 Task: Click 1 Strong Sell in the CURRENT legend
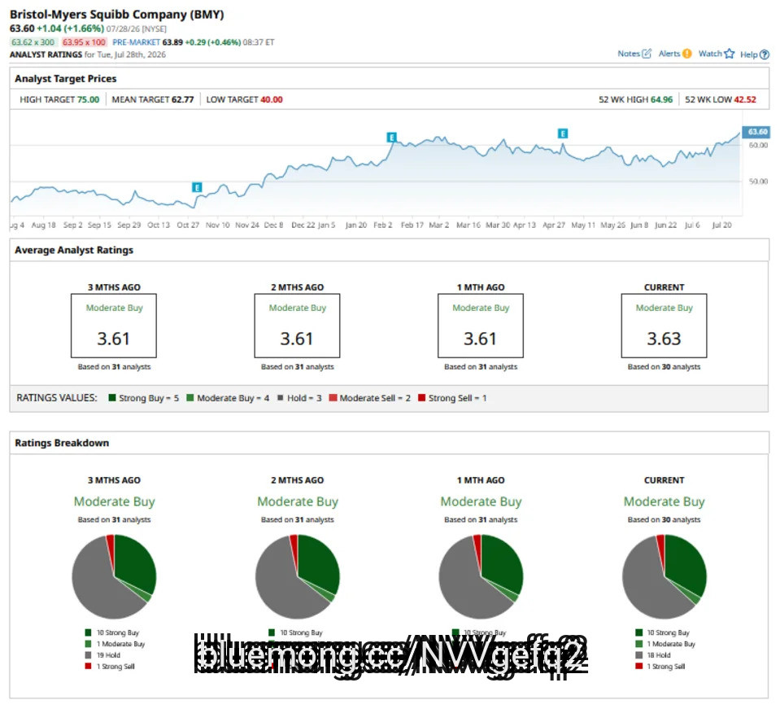tap(666, 666)
